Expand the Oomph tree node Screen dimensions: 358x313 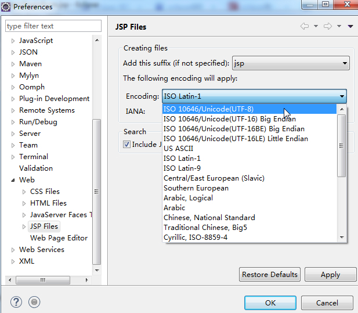13,87
